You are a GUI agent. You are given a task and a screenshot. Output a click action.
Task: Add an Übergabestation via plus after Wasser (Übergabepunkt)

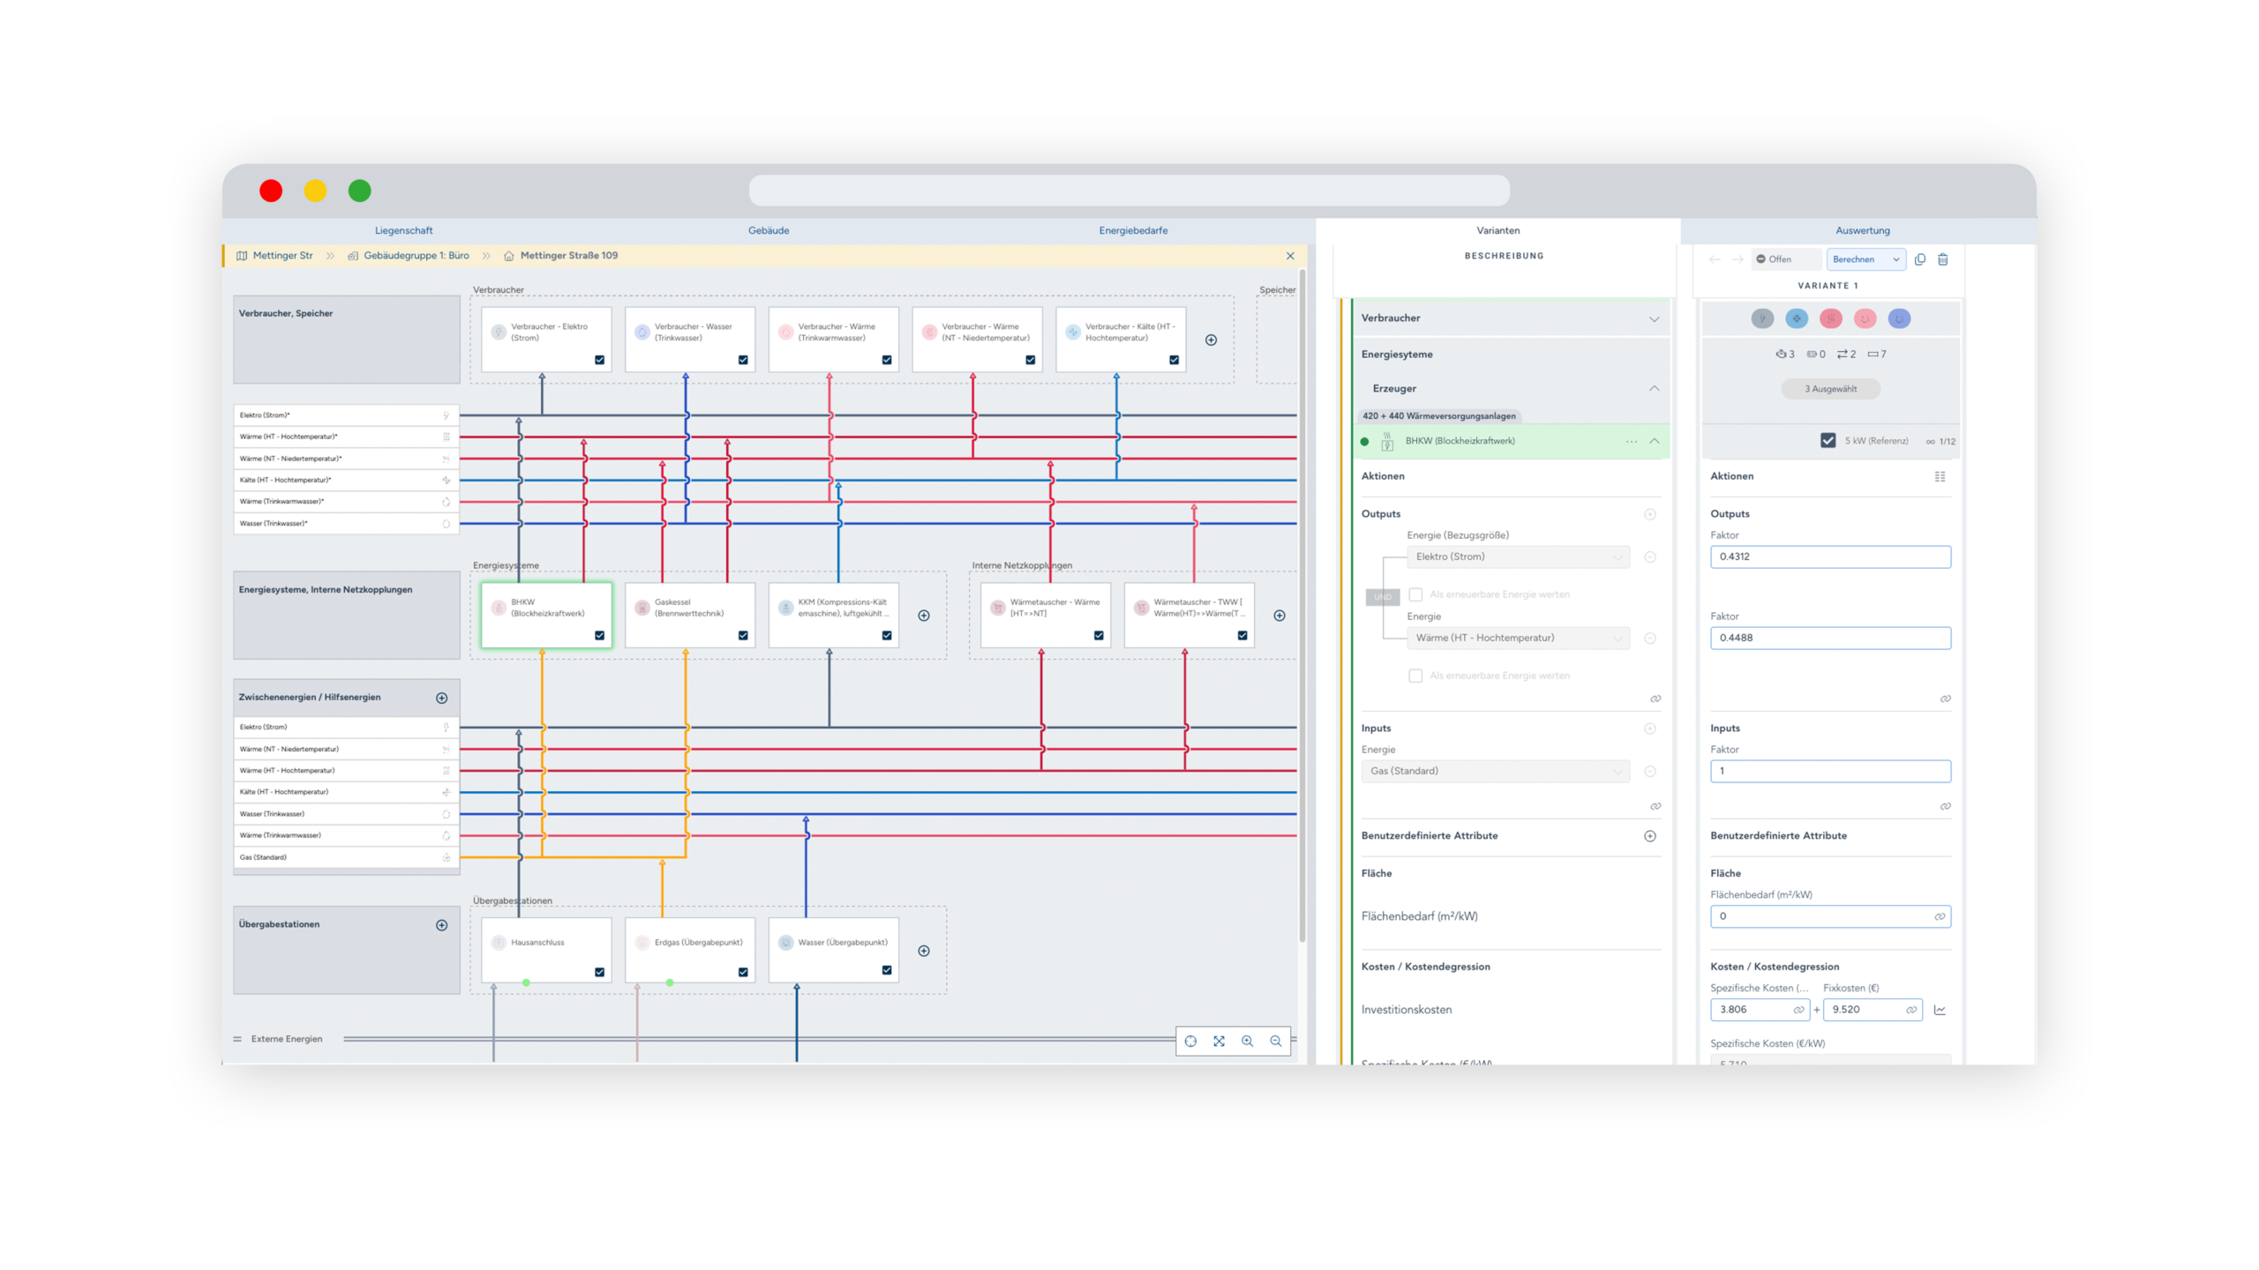pyautogui.click(x=924, y=951)
